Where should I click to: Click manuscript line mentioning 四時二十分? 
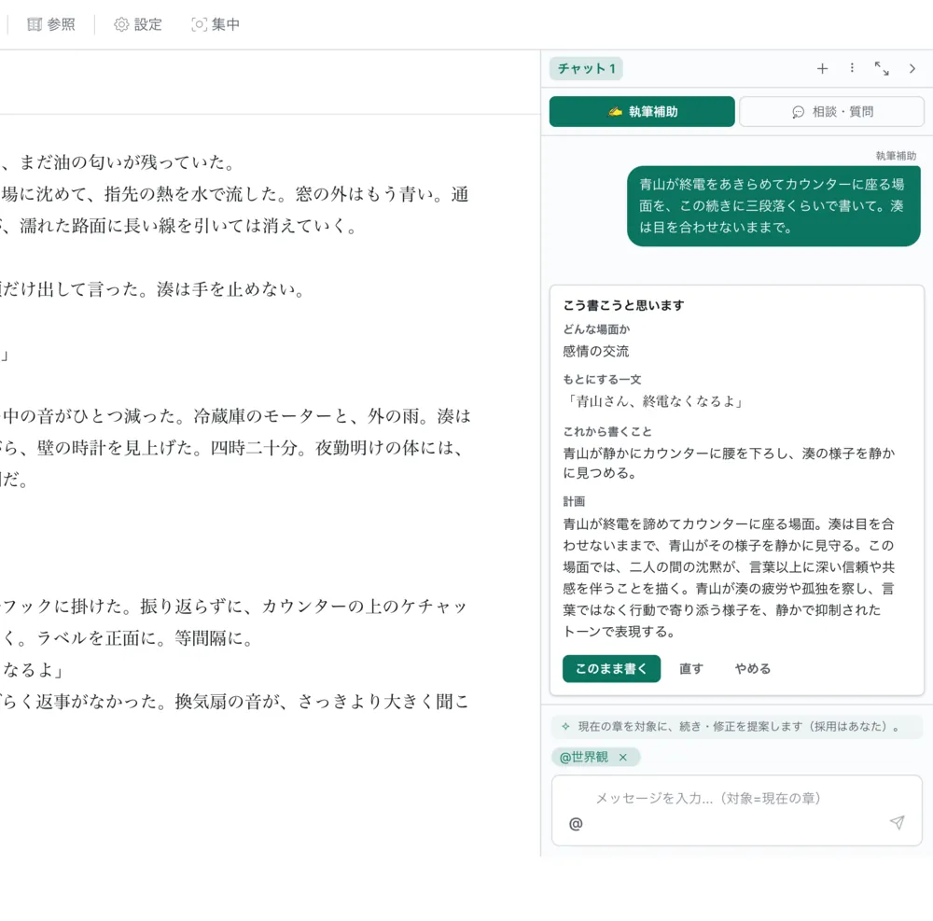(x=232, y=447)
